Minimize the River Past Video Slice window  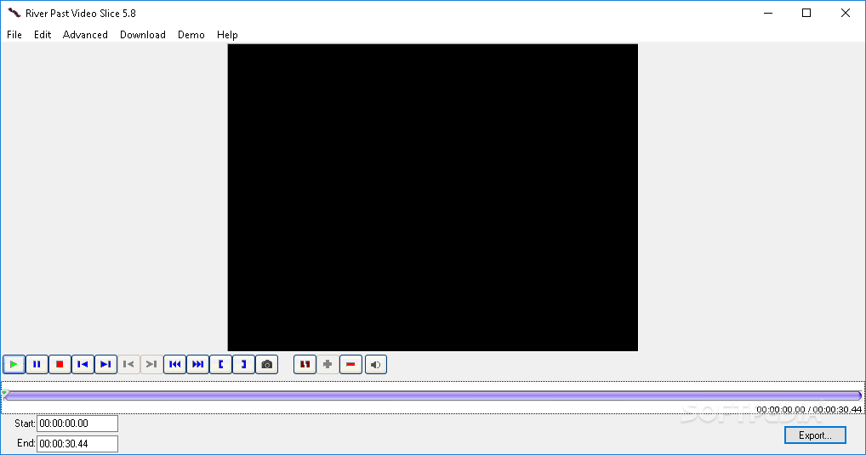767,13
